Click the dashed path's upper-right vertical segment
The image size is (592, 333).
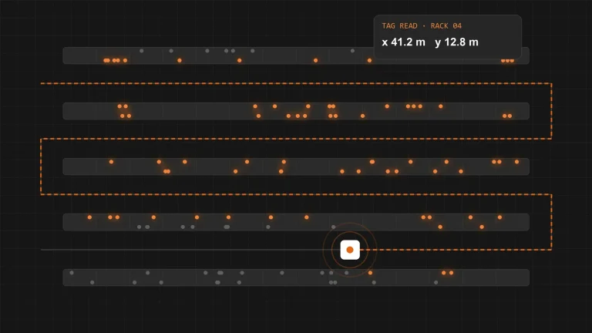pos(551,111)
